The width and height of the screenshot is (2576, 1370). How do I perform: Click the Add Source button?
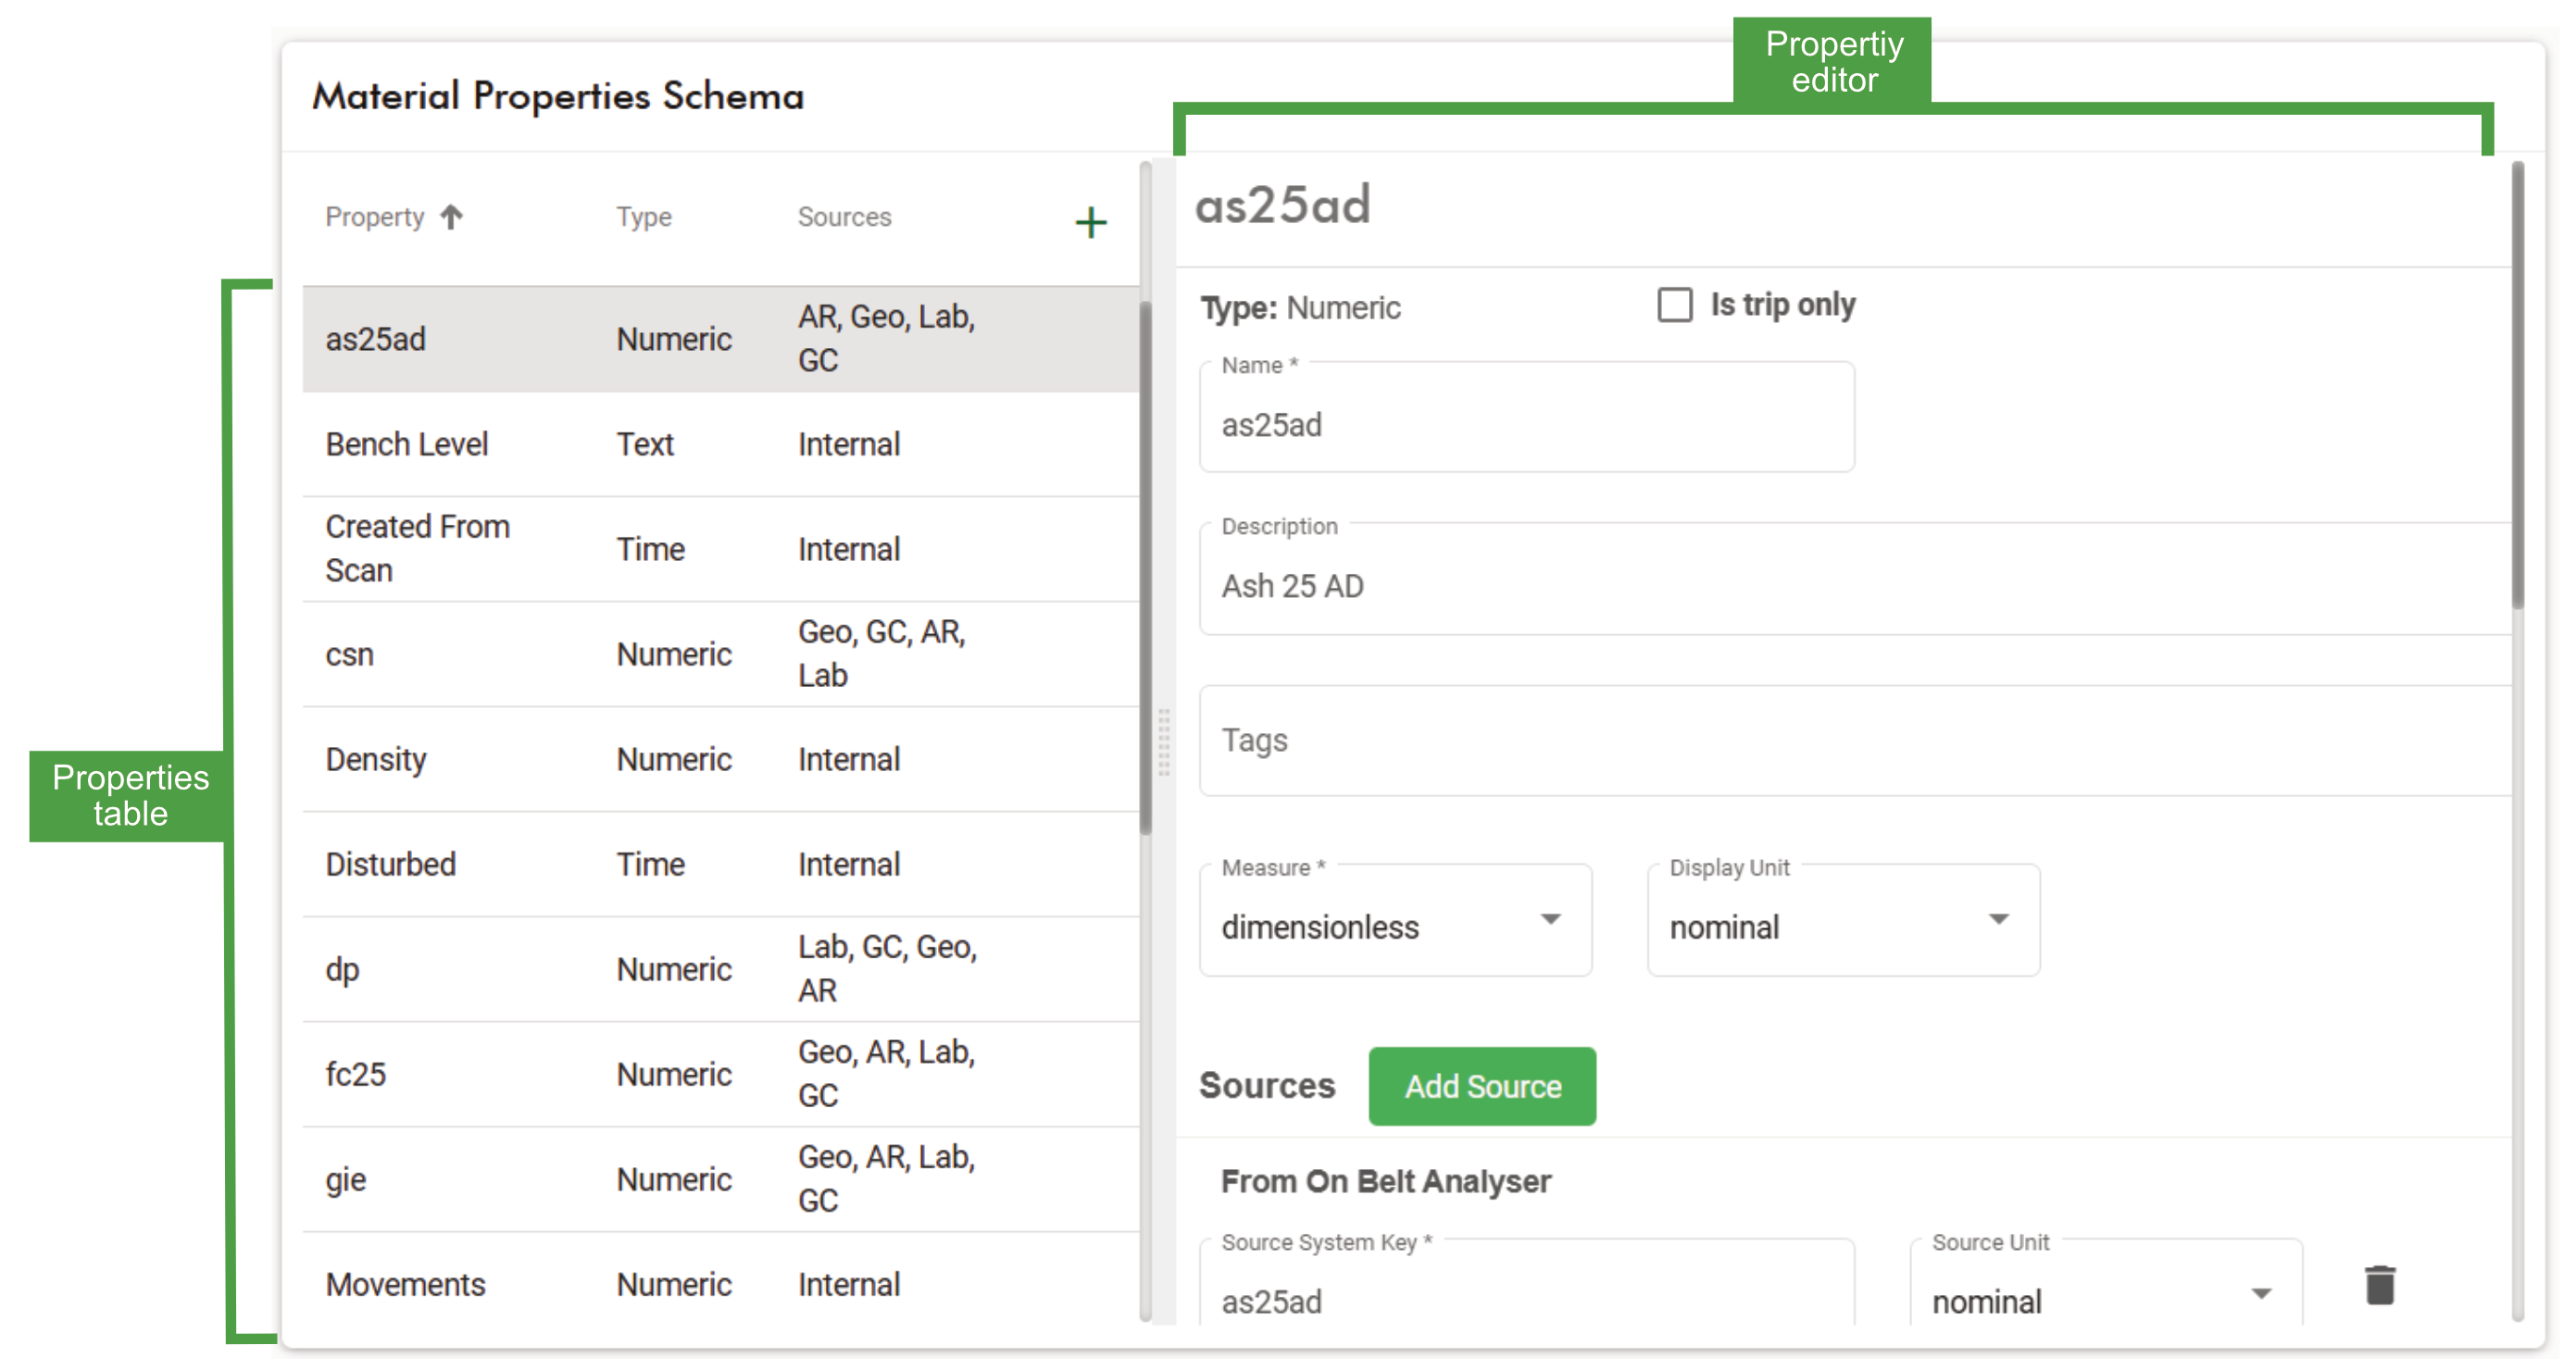[x=1482, y=1086]
